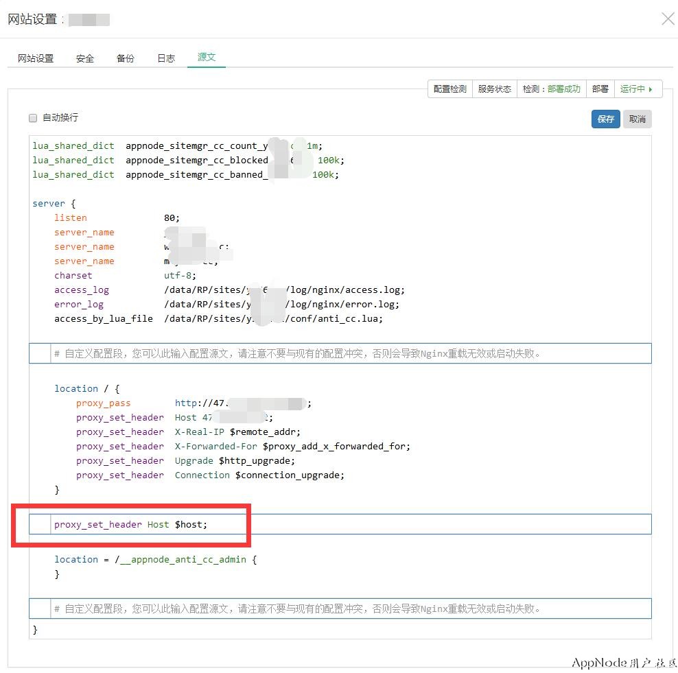Focus the bottom custom config input field
The height and width of the screenshot is (673, 678).
(340, 609)
